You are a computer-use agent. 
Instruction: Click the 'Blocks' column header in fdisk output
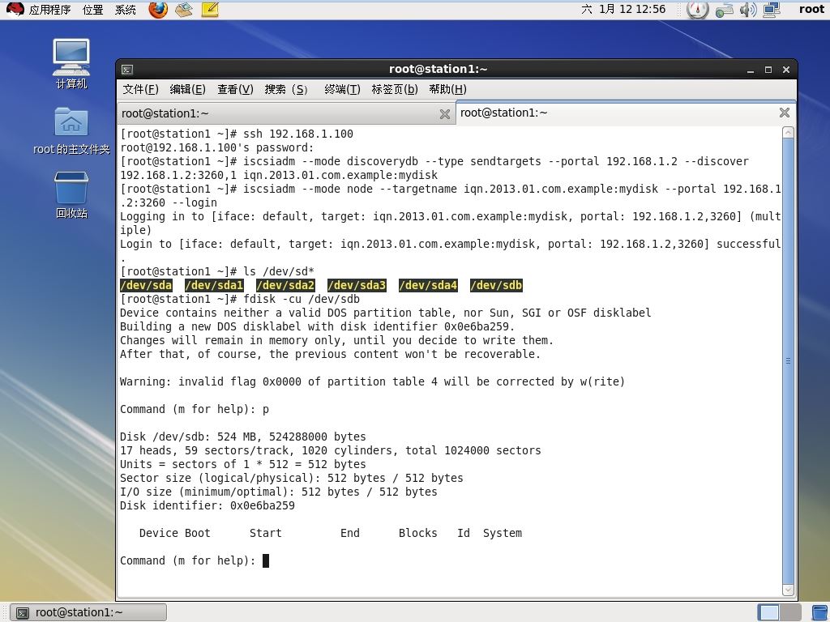[x=418, y=533]
